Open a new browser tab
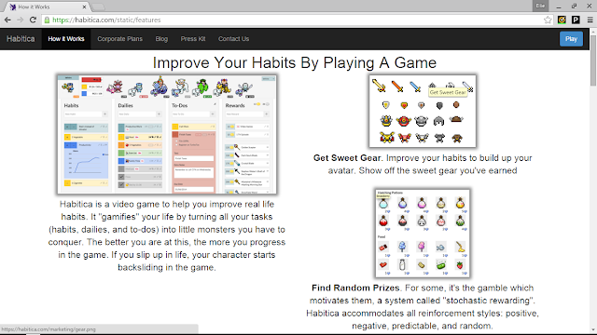 point(98,7)
